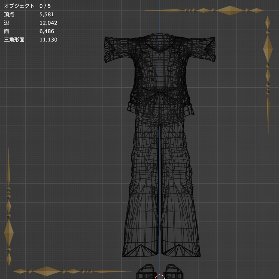Click the 三角形面 triangle count 11,130
Viewport: 279px width, 279px height.
click(x=48, y=40)
